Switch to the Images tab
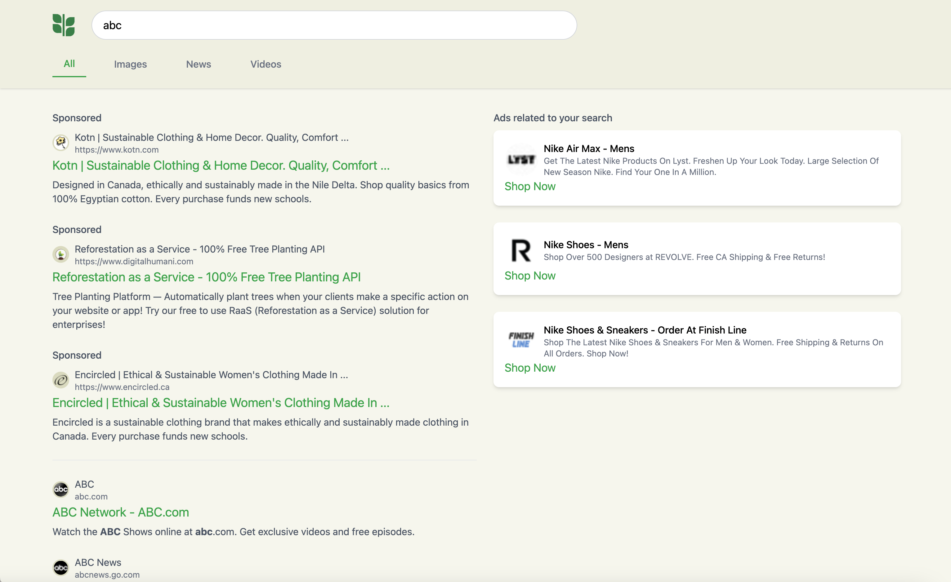 click(x=131, y=64)
